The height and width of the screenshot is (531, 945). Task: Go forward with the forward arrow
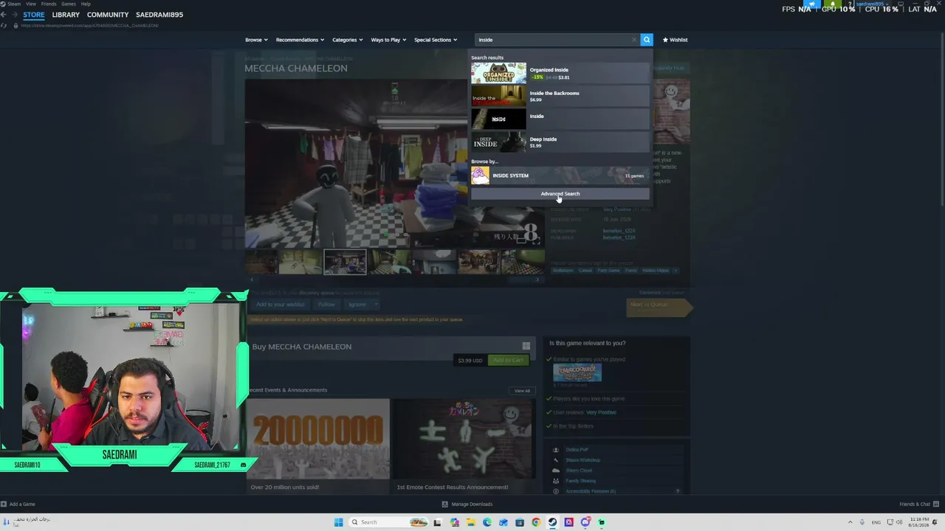point(14,15)
